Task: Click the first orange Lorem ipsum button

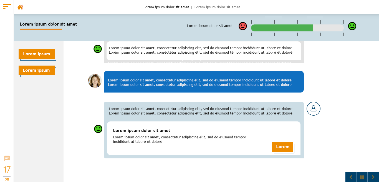Action: point(37,54)
